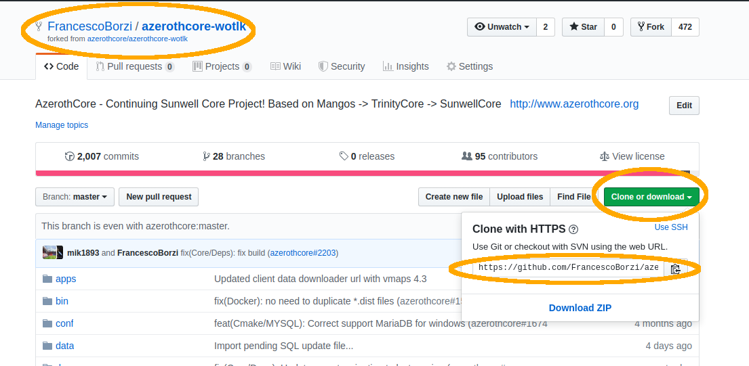Open the bin folder

pos(62,301)
